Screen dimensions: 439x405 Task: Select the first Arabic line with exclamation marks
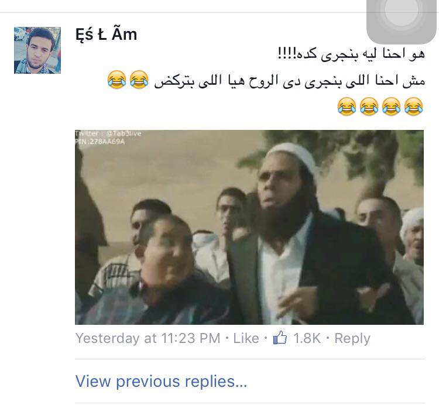[351, 53]
